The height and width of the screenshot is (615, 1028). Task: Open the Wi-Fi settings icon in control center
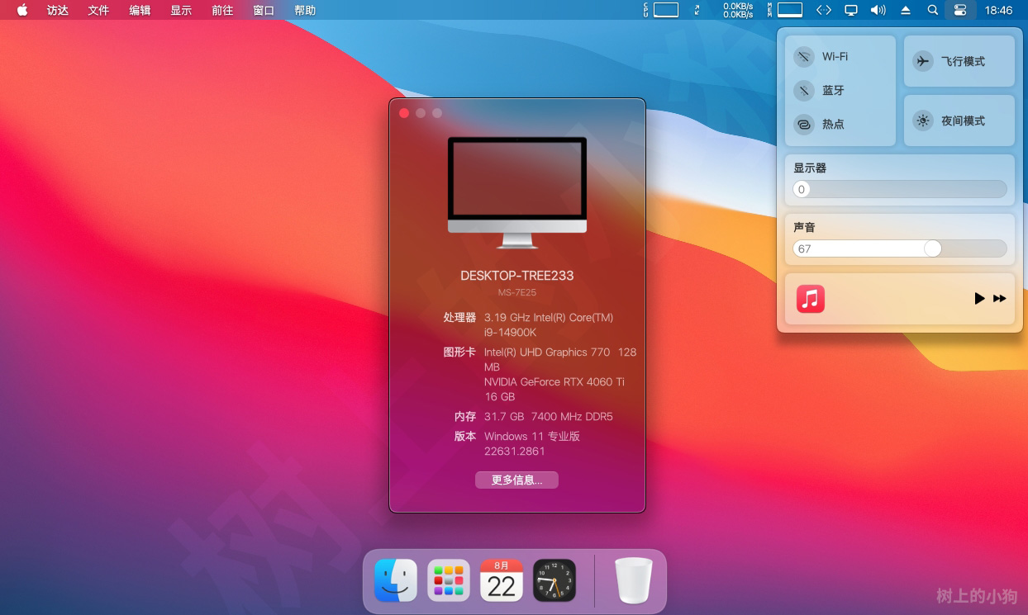(803, 57)
